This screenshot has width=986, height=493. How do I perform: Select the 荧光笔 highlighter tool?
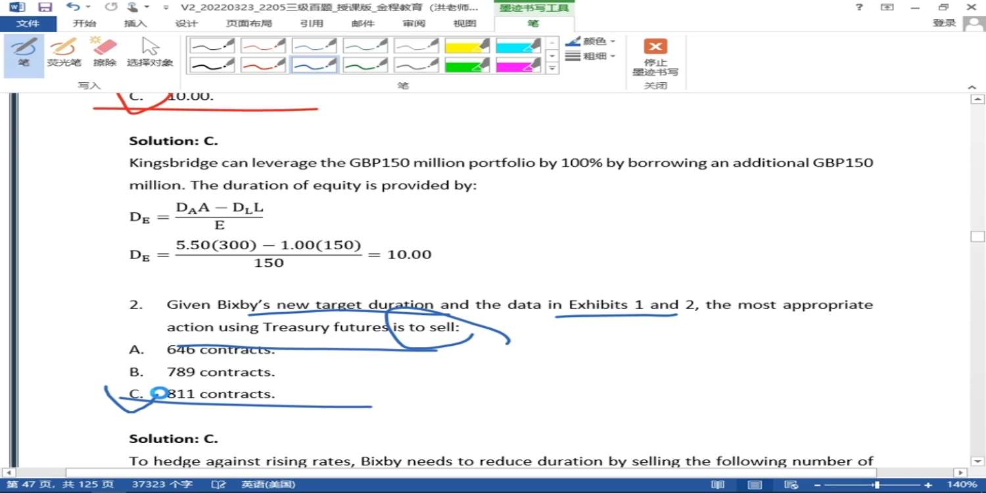64,53
